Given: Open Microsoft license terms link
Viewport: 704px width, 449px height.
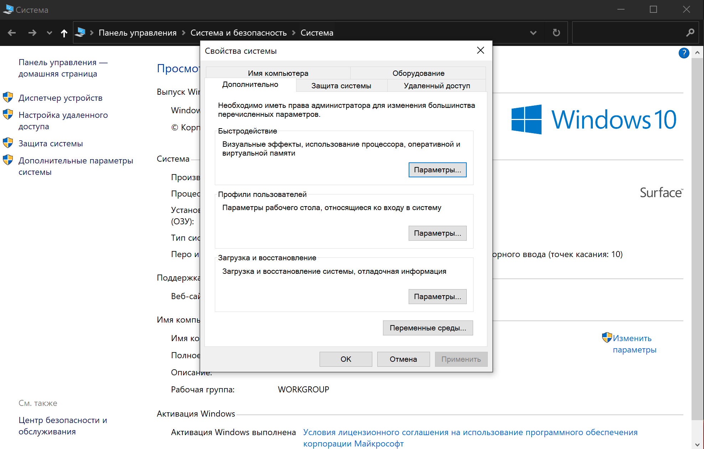Looking at the screenshot, I should point(470,438).
